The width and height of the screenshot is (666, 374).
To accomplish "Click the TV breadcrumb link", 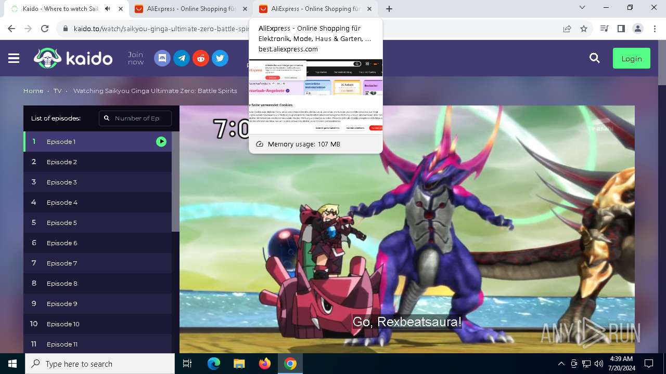I will coord(57,90).
